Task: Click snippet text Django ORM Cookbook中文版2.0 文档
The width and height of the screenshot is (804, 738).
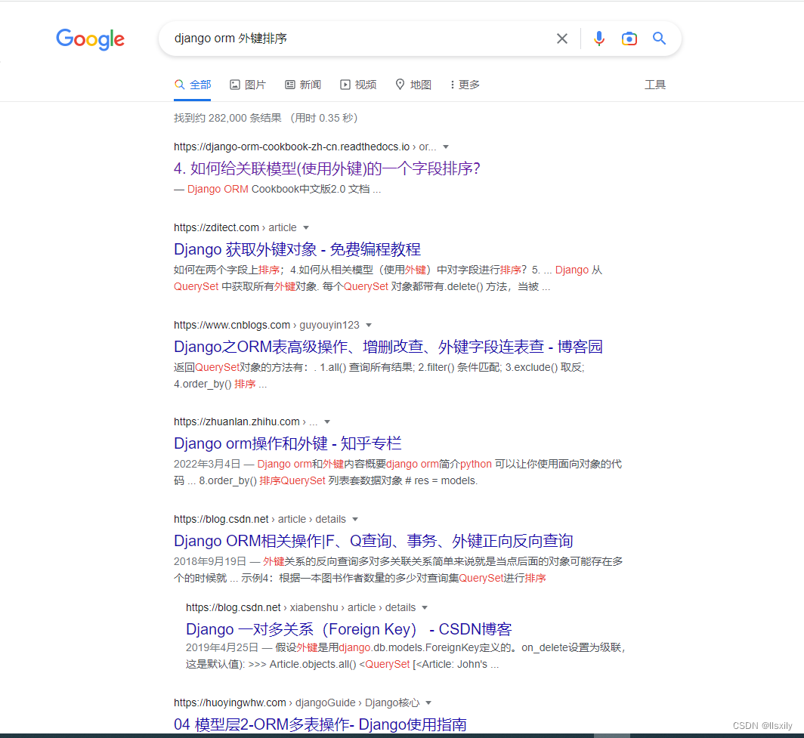Action: [278, 189]
